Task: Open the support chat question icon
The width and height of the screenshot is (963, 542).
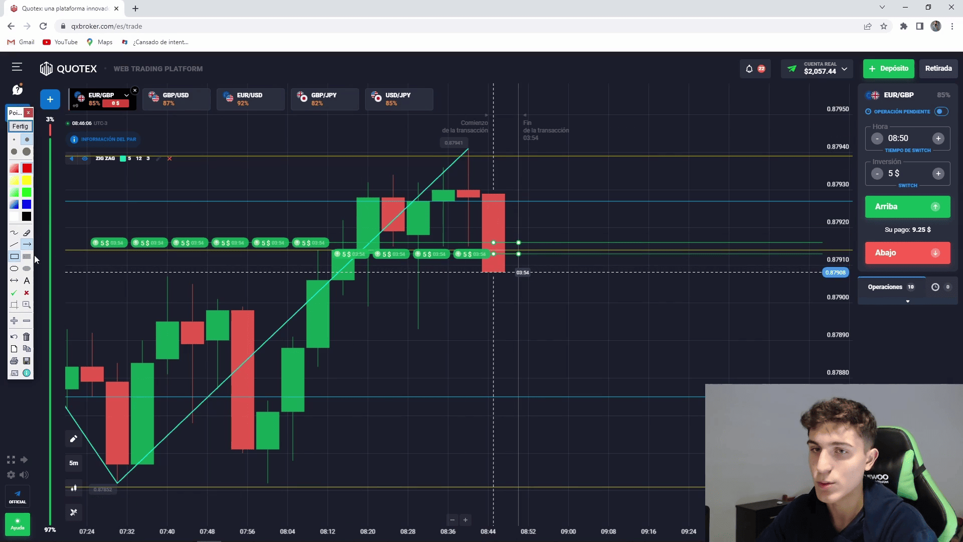Action: tap(18, 89)
